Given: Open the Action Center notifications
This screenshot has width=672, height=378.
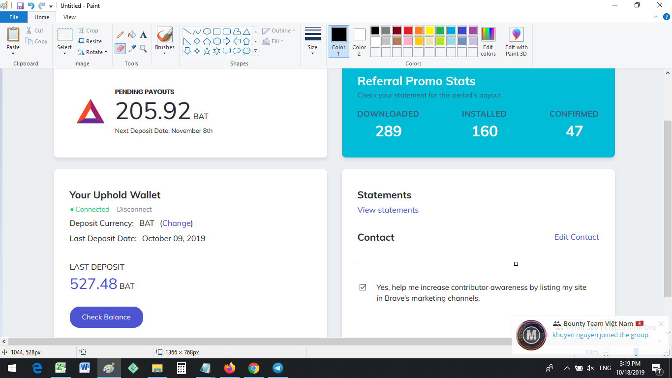Looking at the screenshot, I should coord(657,368).
